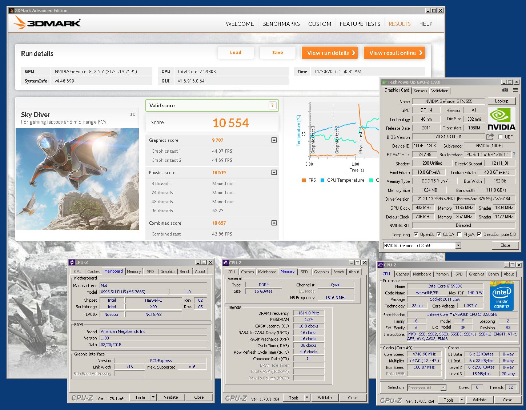The height and width of the screenshot is (410, 526).
Task: Click the Graphics test 1 FPS row
Action: point(212,151)
